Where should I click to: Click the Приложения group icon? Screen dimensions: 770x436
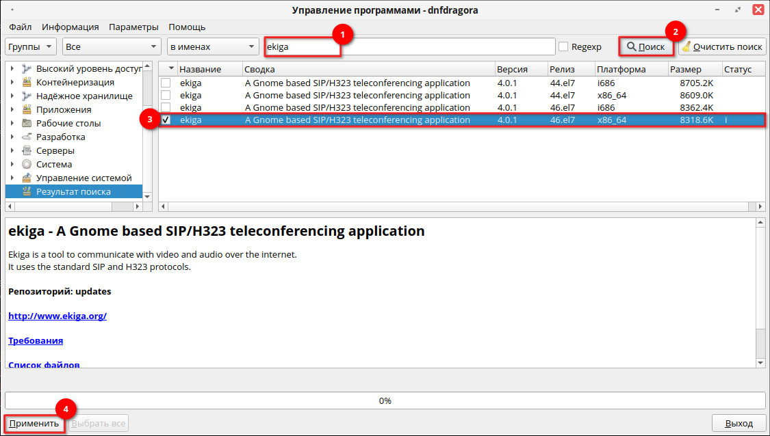tap(27, 110)
